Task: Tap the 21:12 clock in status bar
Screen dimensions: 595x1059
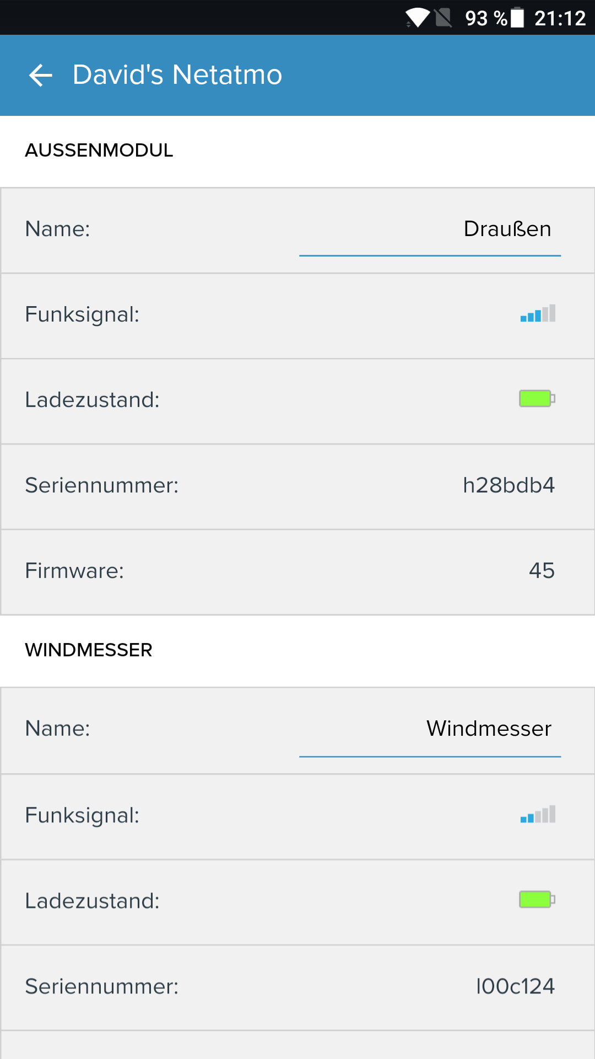Action: [560, 18]
